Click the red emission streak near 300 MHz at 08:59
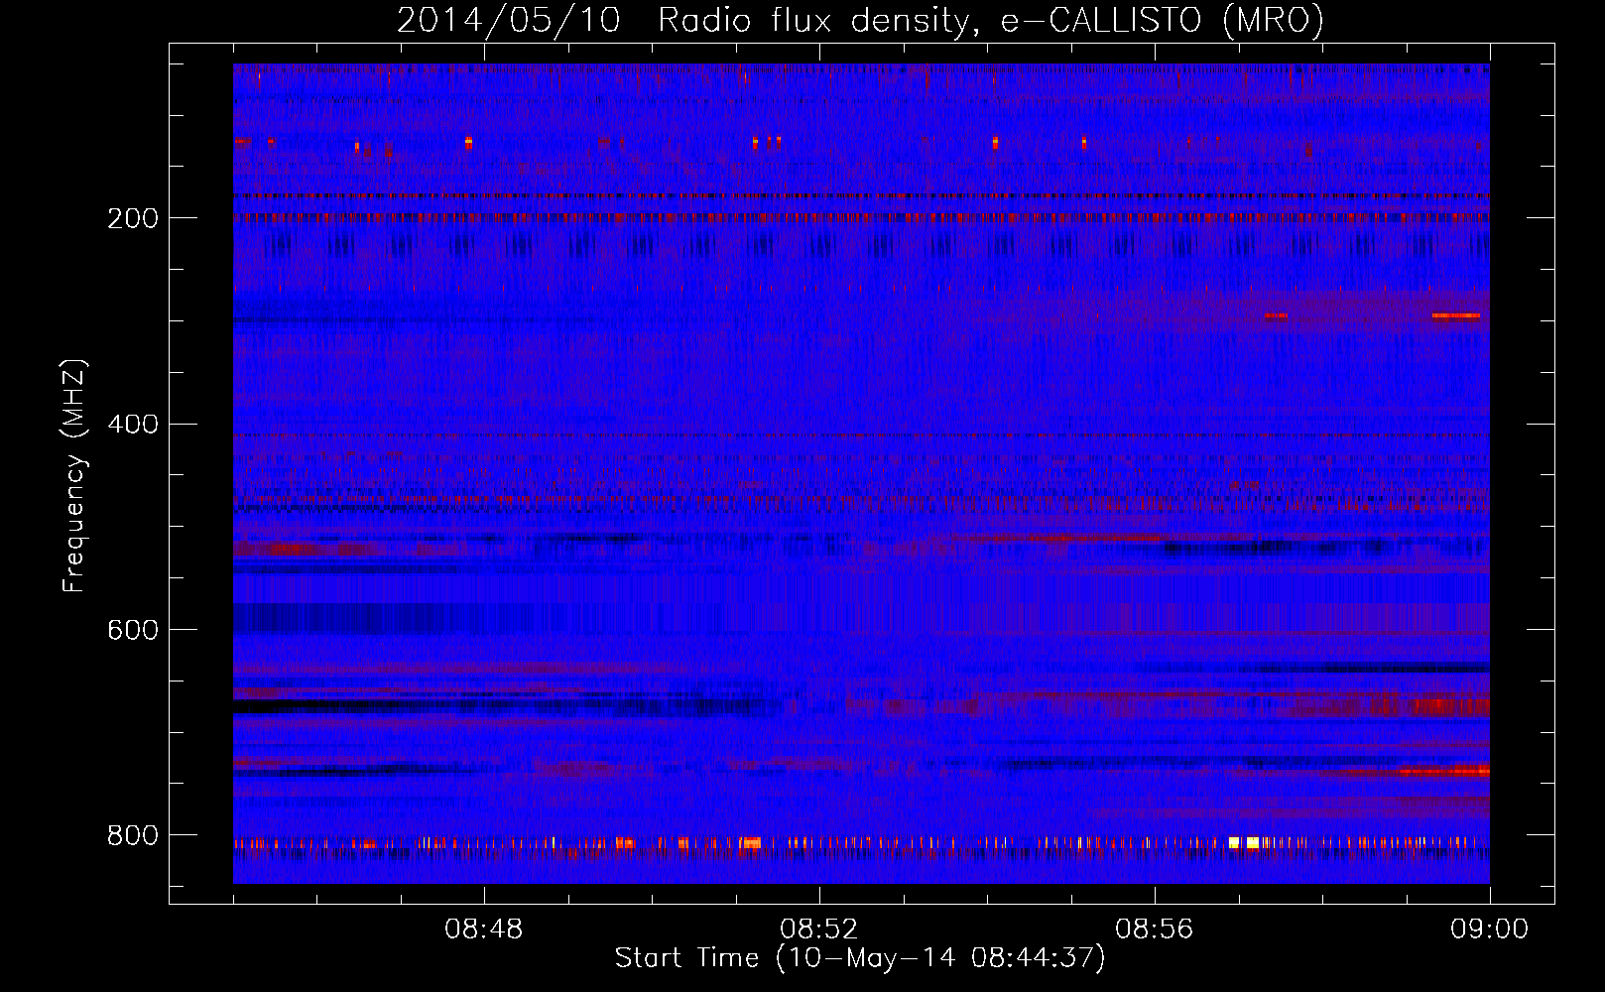The image size is (1605, 992). [1456, 316]
